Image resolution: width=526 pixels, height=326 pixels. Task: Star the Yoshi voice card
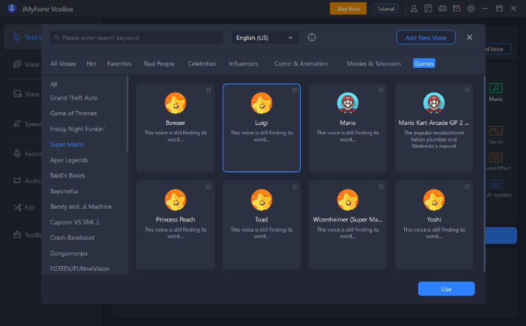pos(467,186)
